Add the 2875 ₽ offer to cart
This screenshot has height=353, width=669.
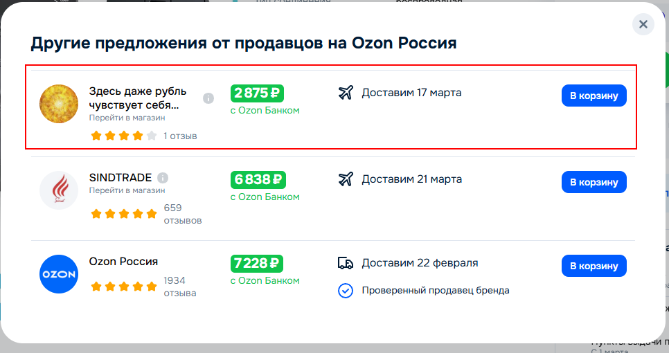click(x=594, y=96)
